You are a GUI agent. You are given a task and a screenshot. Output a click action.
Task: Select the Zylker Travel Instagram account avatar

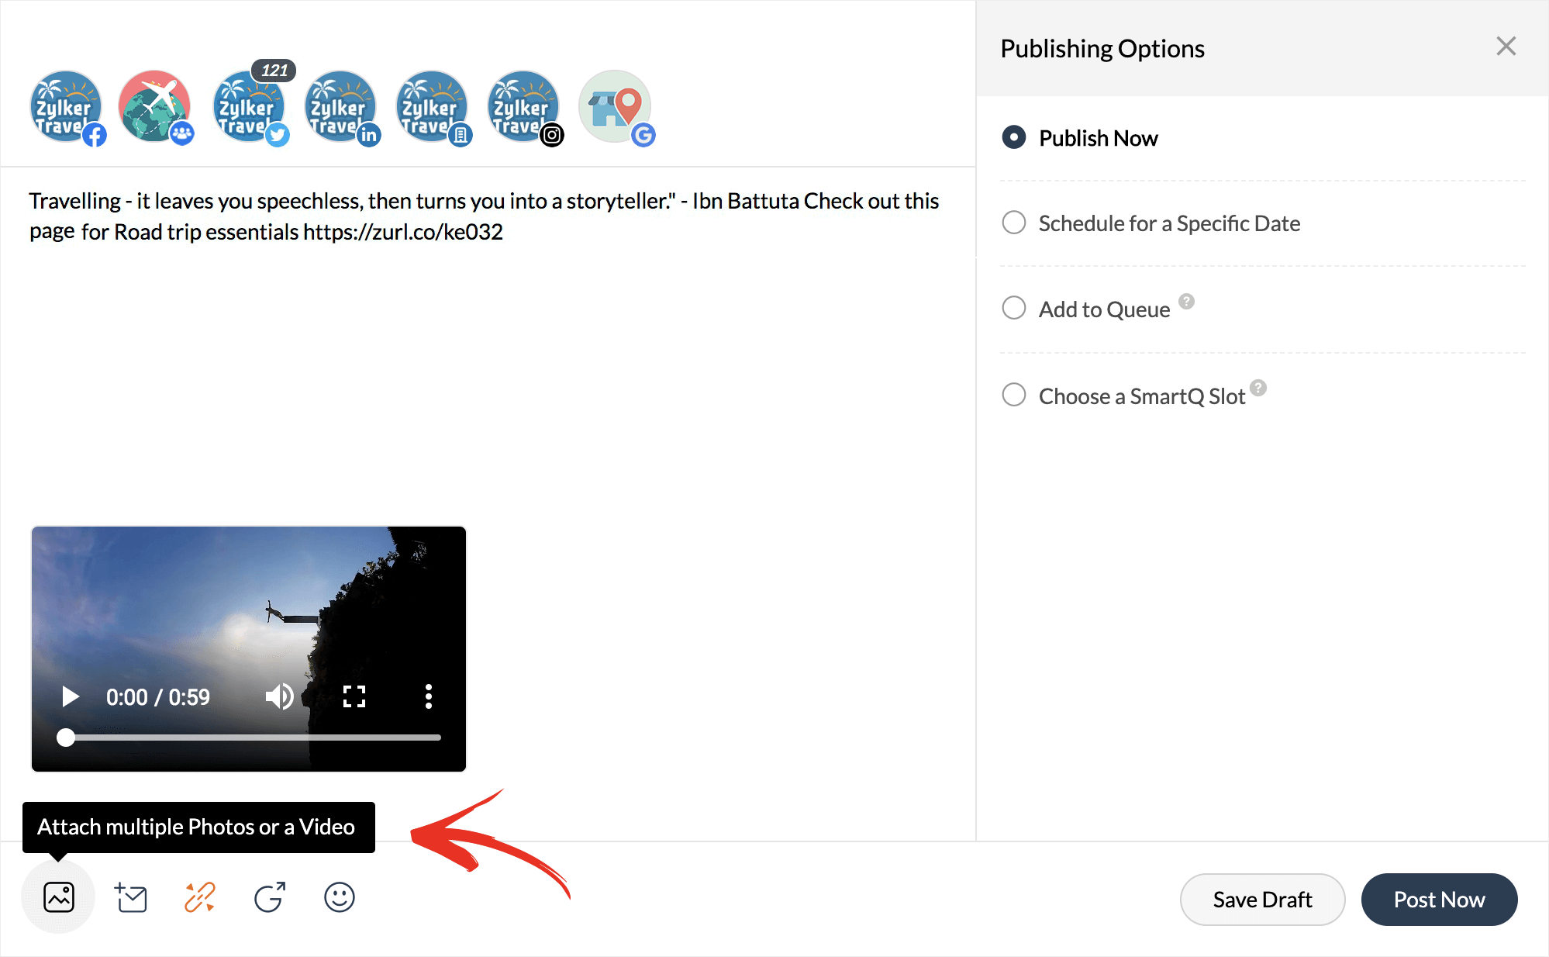pyautogui.click(x=523, y=107)
